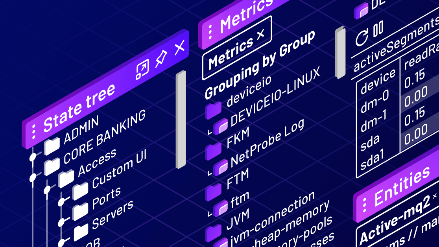Viewport: 439px width, 247px height.
Task: Pause updates with the pause icon
Action: click(x=378, y=29)
